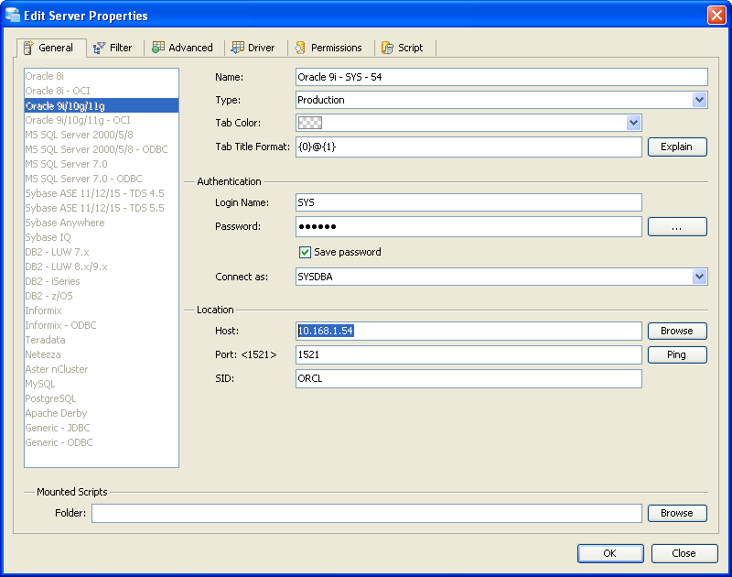This screenshot has width=732, height=577.
Task: Click the Explain button
Action: click(x=677, y=147)
